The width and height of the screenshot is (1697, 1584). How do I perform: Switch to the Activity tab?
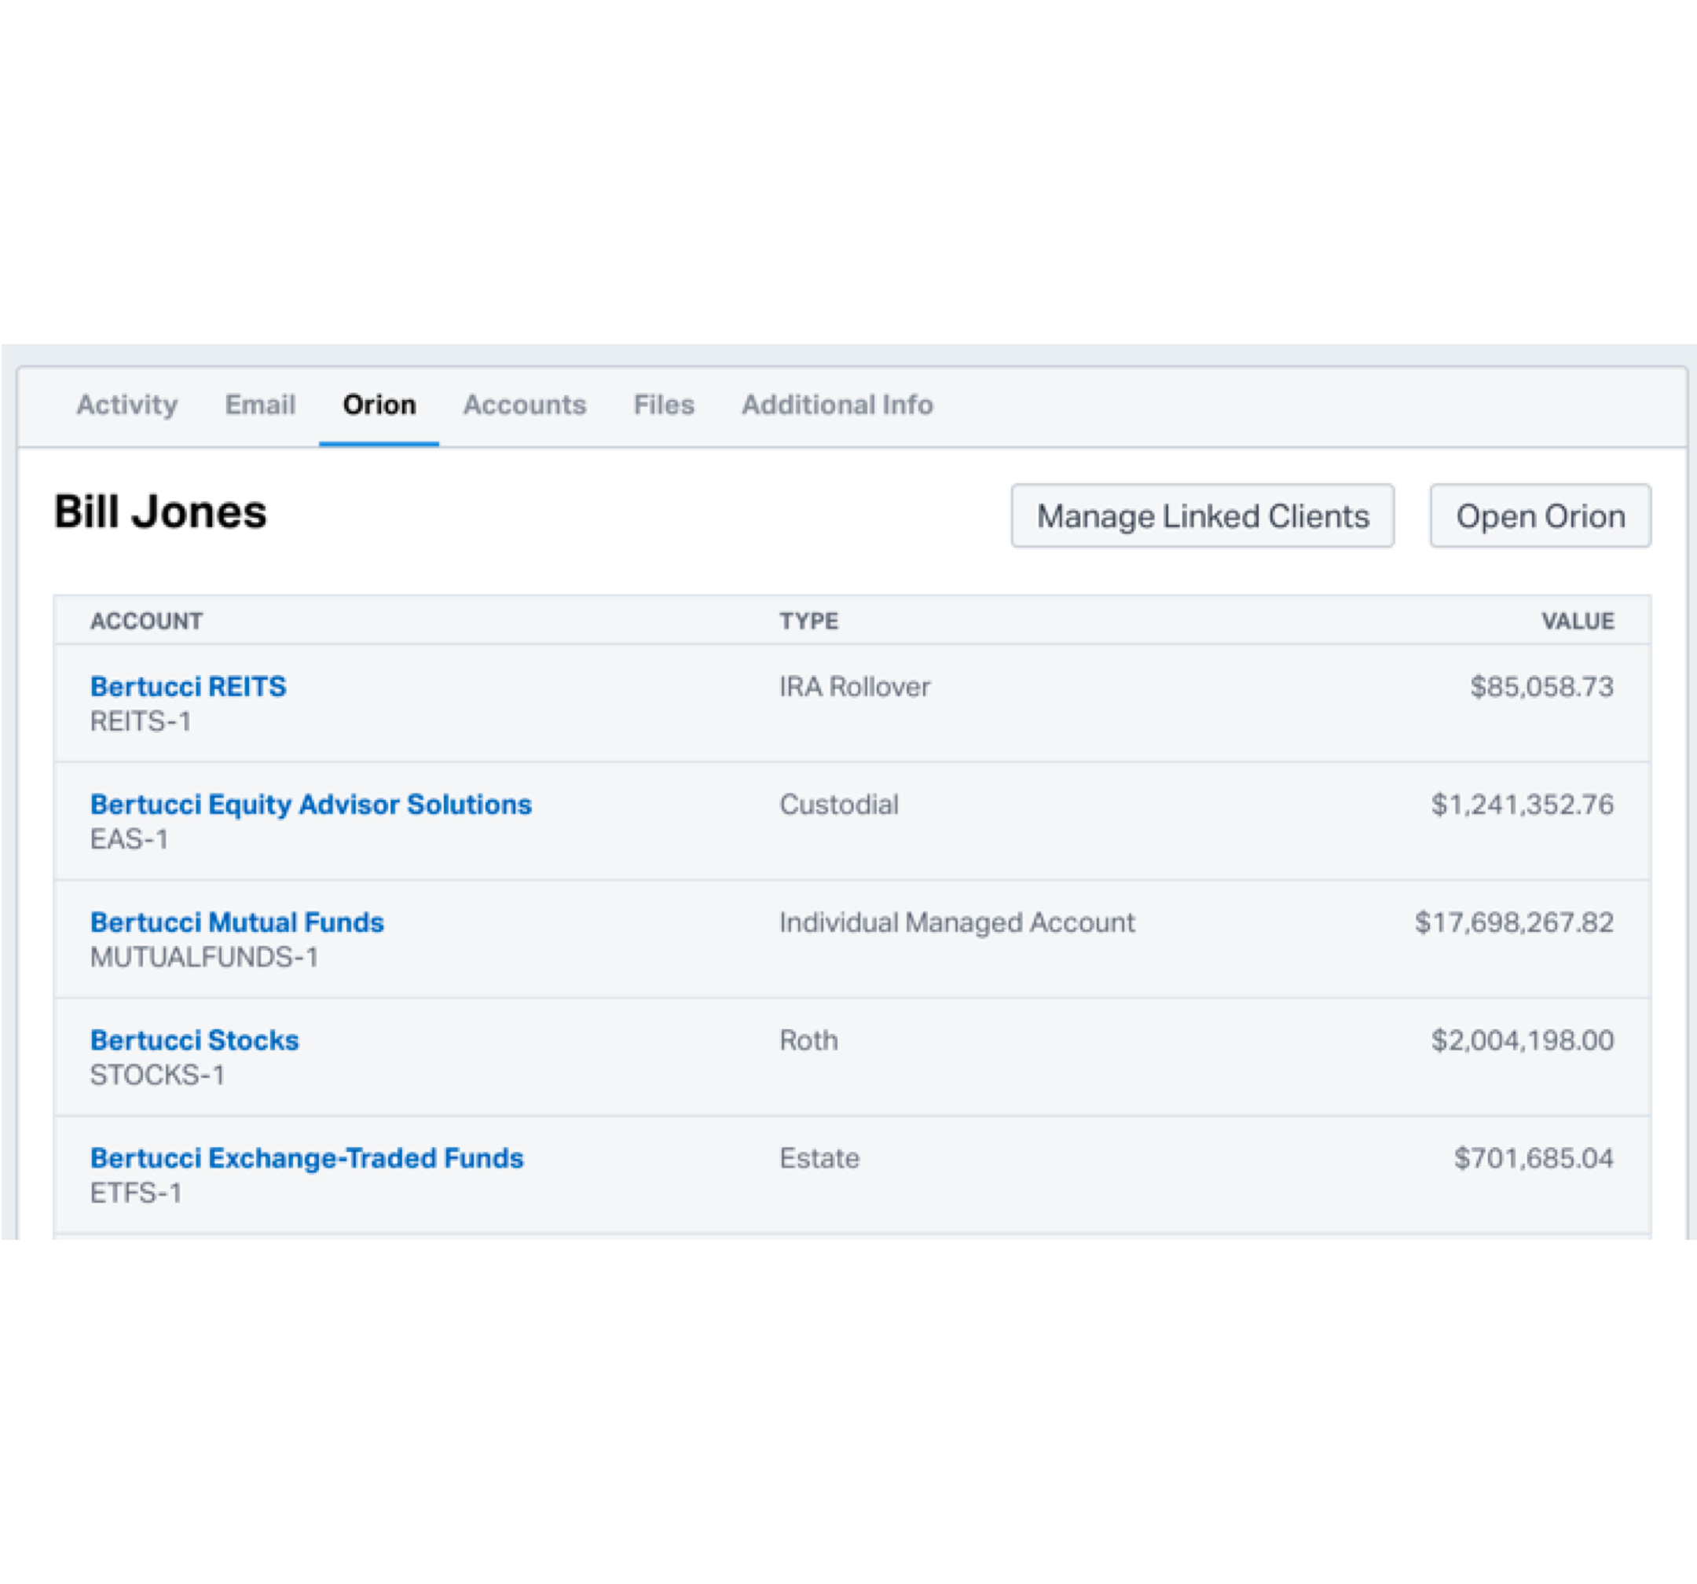click(127, 404)
